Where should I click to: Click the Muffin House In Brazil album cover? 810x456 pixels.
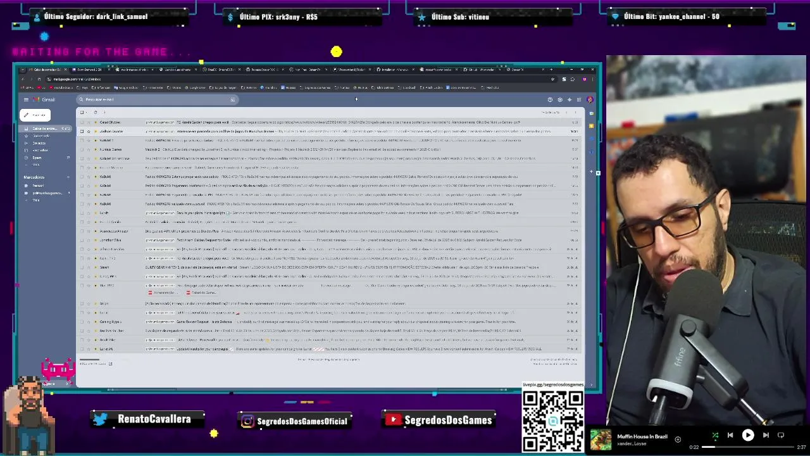click(601, 440)
